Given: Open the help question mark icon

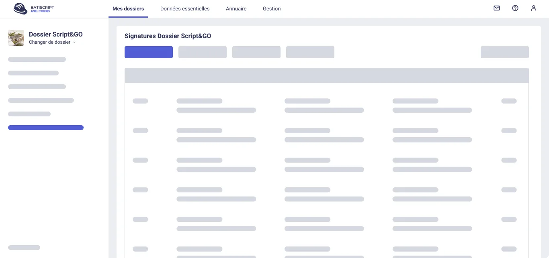Looking at the screenshot, I should pos(515,8).
